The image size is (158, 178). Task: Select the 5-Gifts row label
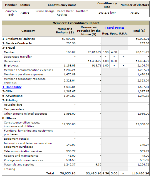point(8,92)
